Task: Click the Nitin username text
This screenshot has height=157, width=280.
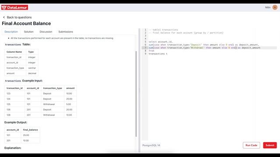Action: (x=268, y=7)
